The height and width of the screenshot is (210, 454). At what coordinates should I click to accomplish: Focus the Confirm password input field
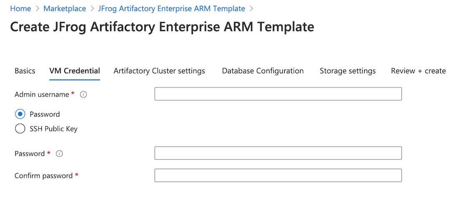pos(278,175)
